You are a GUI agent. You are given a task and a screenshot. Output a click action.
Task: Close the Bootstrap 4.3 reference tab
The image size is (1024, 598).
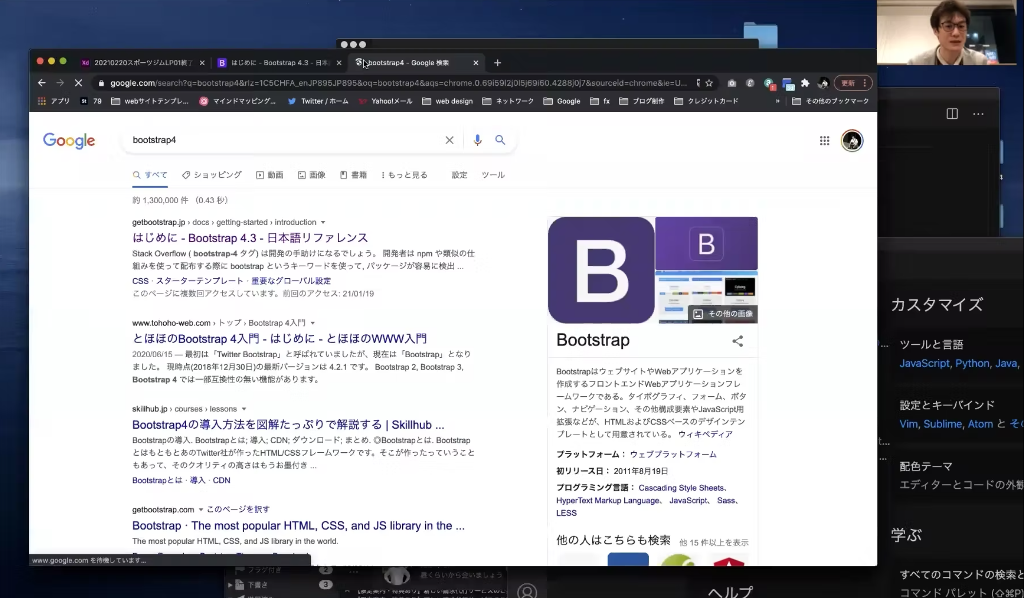(x=339, y=63)
